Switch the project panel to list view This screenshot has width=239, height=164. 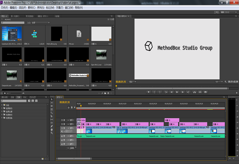2,93
